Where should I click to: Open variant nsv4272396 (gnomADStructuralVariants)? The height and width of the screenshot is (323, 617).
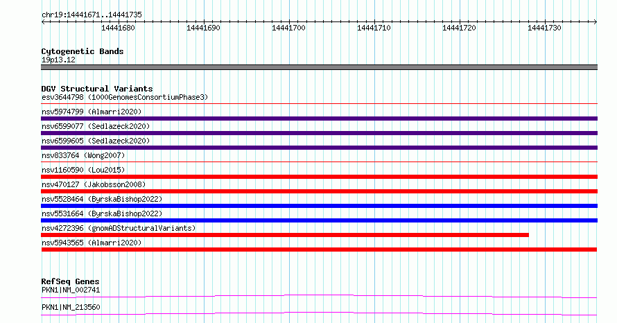[119, 228]
